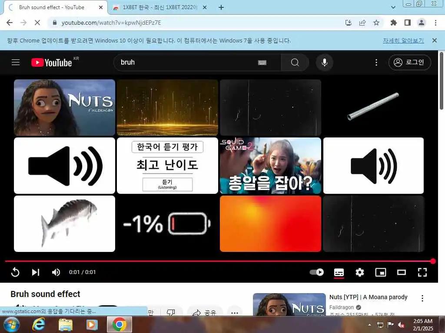Viewport: 445px width, 333px height.
Task: Click the red video progress bar
Action: click(x=219, y=261)
